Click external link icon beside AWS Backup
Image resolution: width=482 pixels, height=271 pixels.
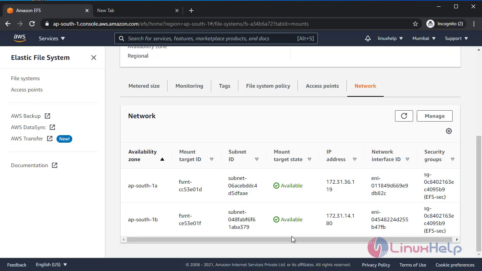47,116
